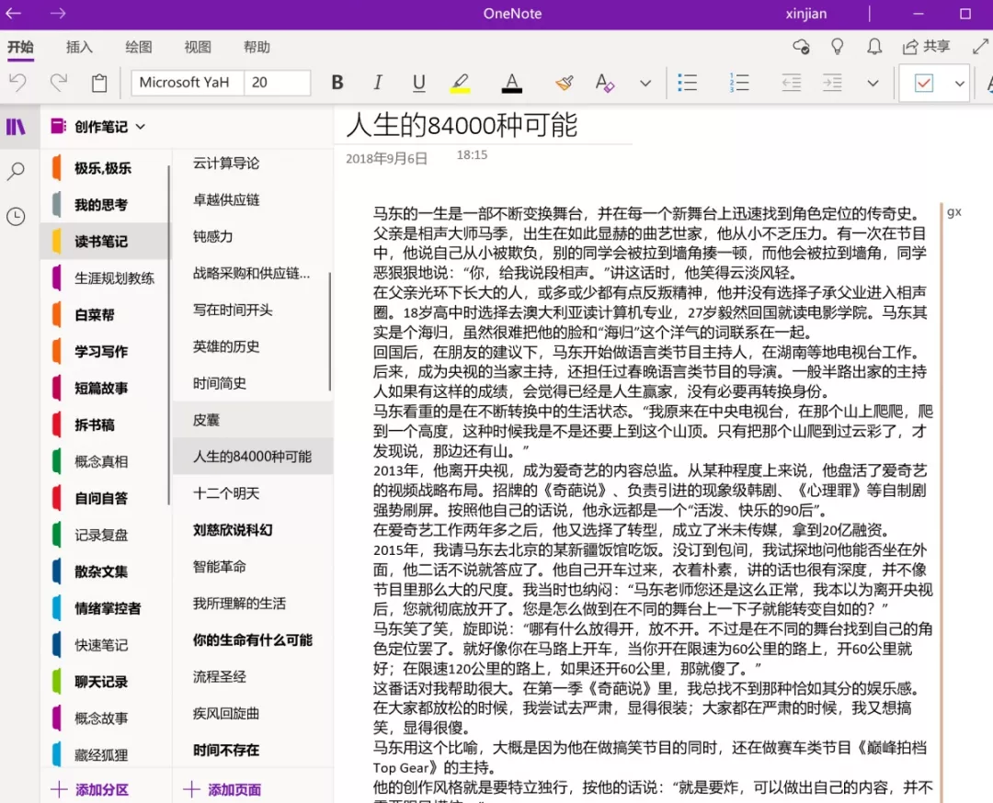Open the clipboard paste button
This screenshot has width=993, height=803.
(98, 83)
